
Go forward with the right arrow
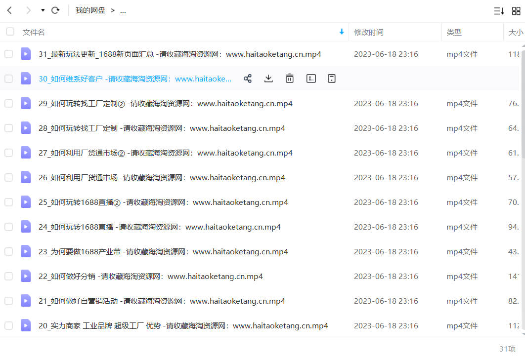29,11
